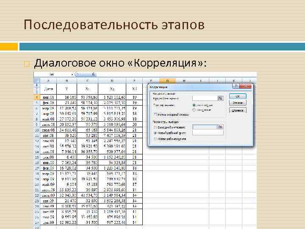
Task: Open the Name Box dropdown arrow
Action: pos(72,75)
